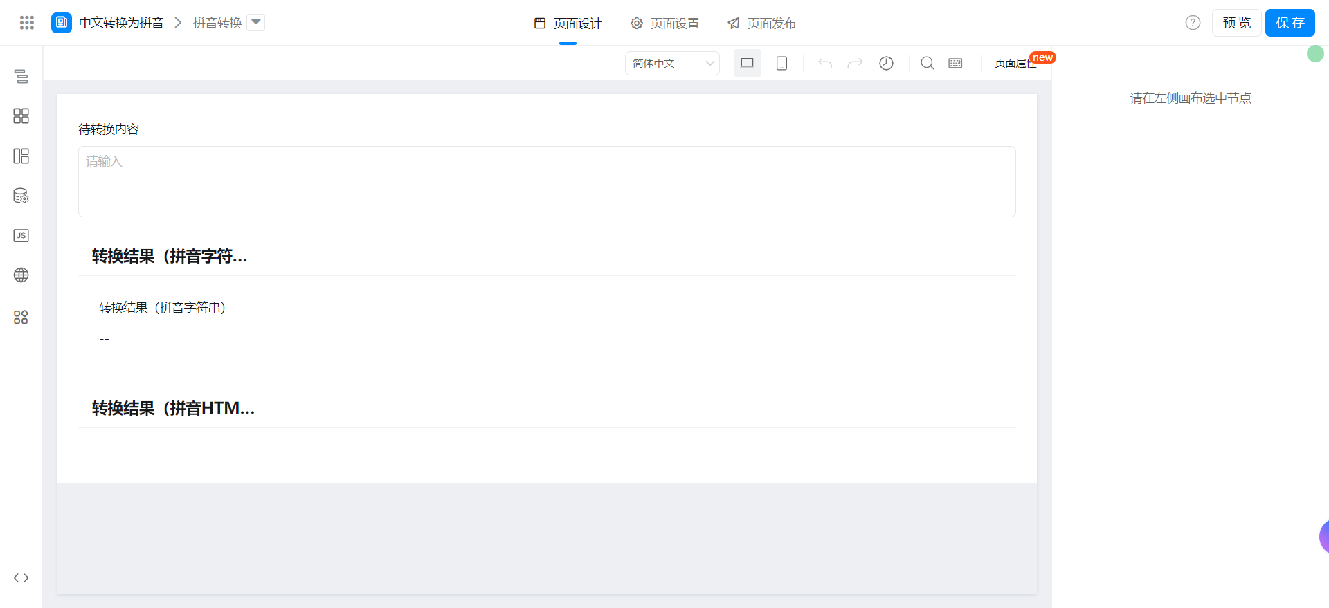Open the multilingual globe icon panel
Screen dimensions: 1329x608
[x=21, y=275]
